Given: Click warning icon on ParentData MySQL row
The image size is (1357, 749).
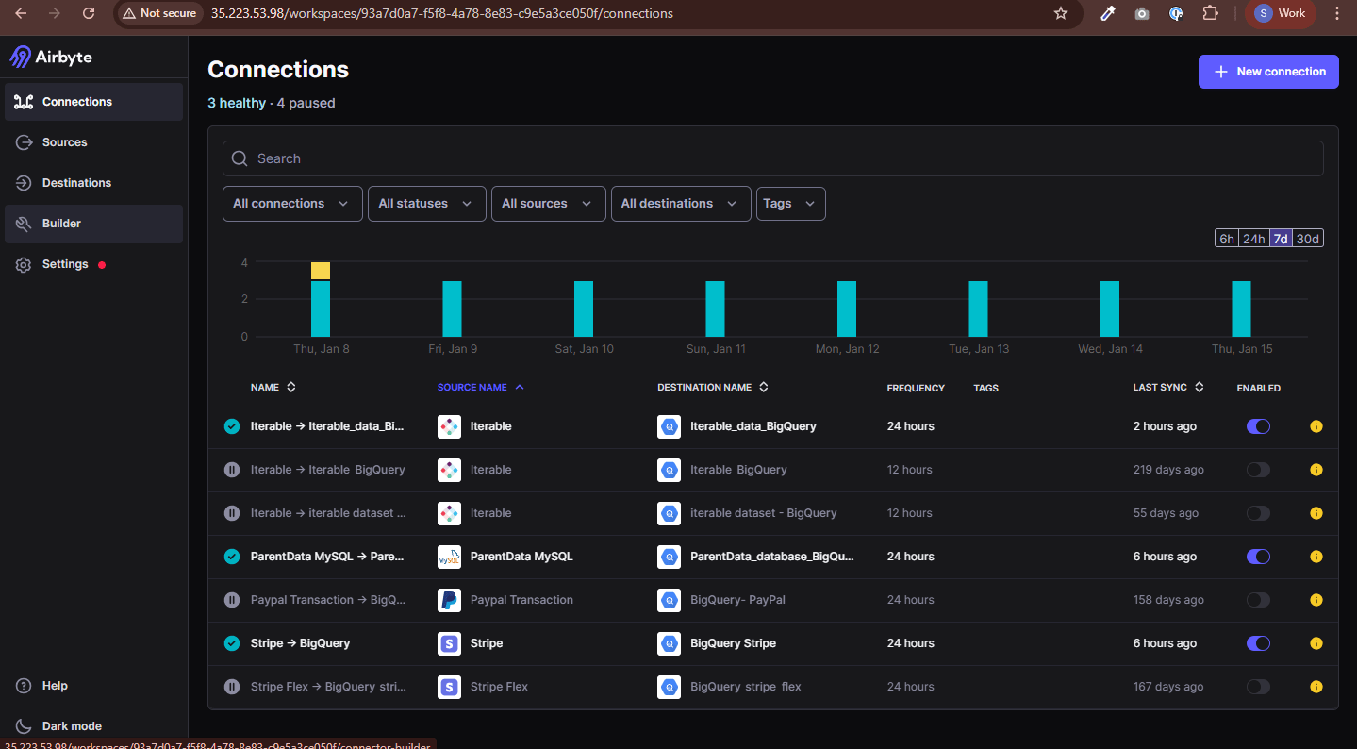Looking at the screenshot, I should (x=1316, y=557).
